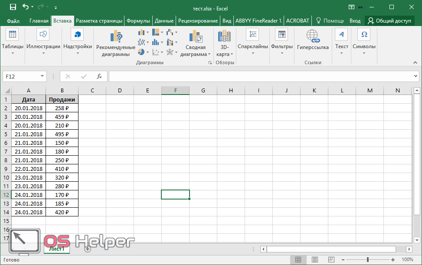Viewport: 422px width, 265px height.
Task: Select cell B1 with Продажи header
Action: pos(62,99)
